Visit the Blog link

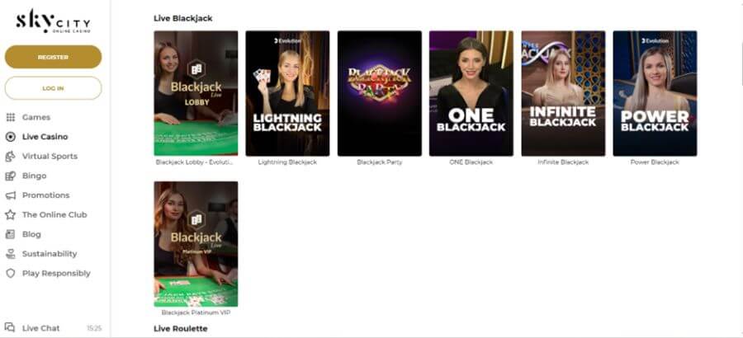[x=31, y=234]
